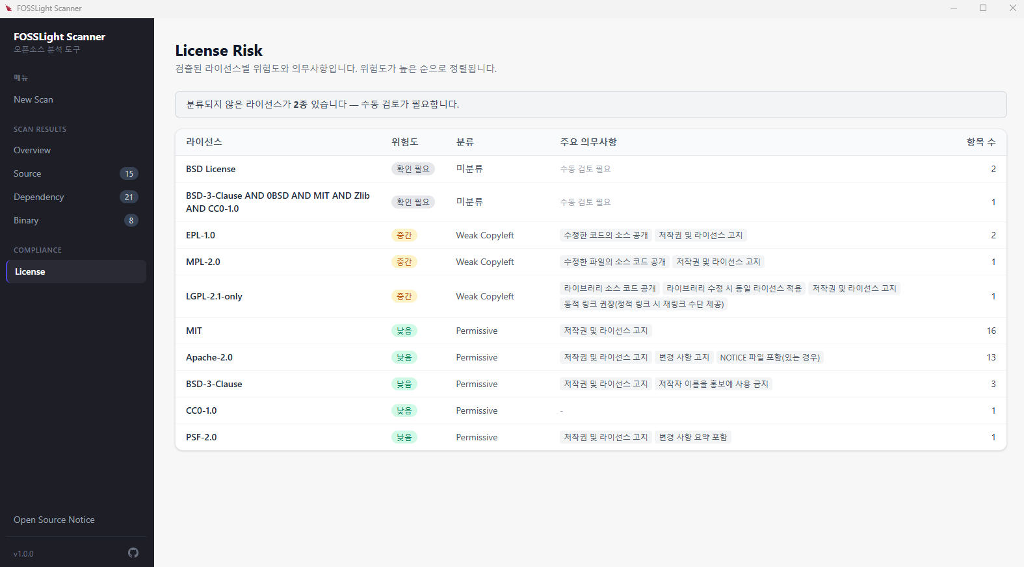Click the Source count badge 15
Screen dimensions: 1024x567
click(x=129, y=173)
